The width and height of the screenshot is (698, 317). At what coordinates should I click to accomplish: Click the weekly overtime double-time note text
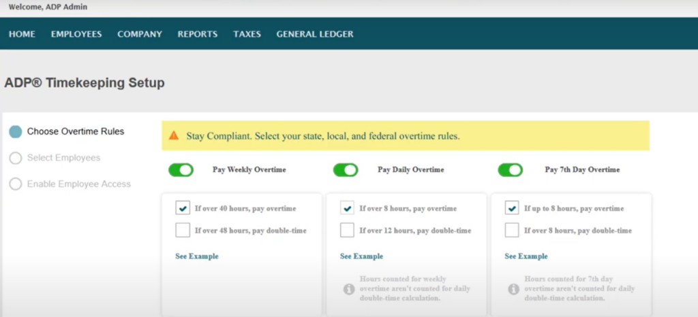(x=415, y=288)
